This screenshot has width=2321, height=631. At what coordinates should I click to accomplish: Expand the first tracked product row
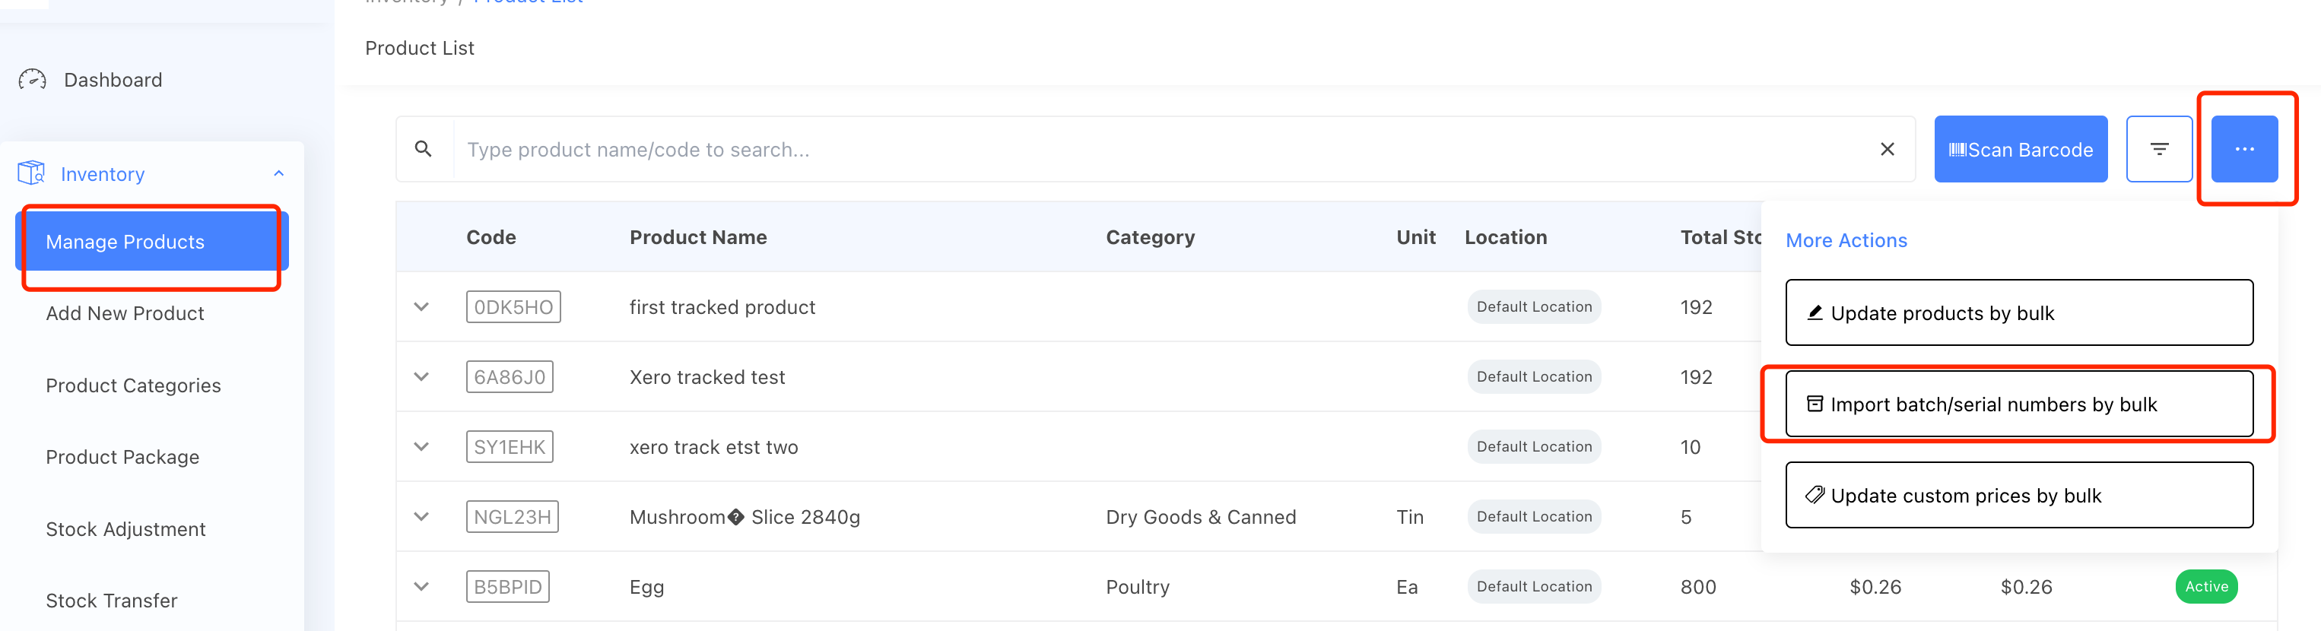point(421,307)
